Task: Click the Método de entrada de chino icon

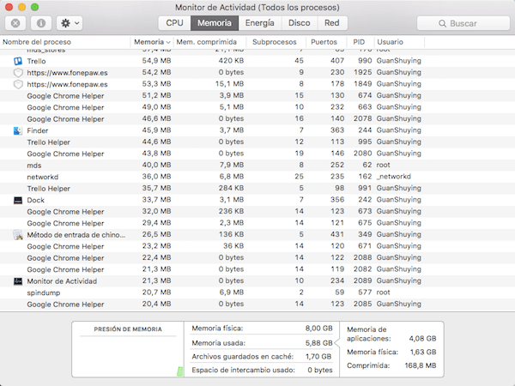Action: tap(18, 235)
